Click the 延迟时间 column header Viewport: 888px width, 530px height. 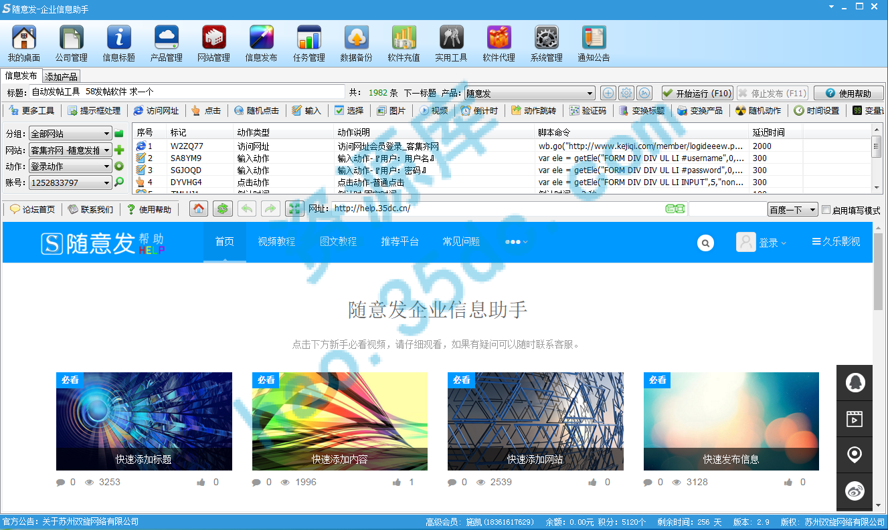pyautogui.click(x=776, y=132)
